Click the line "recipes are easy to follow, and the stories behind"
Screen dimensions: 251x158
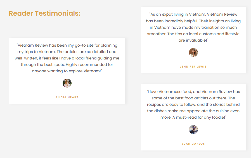pos(193,104)
